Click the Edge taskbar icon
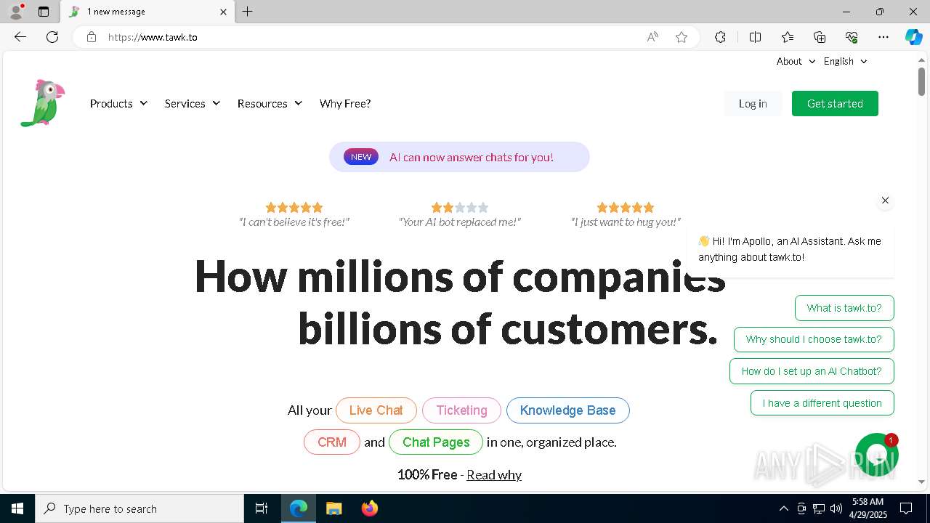The height and width of the screenshot is (523, 930). [299, 508]
